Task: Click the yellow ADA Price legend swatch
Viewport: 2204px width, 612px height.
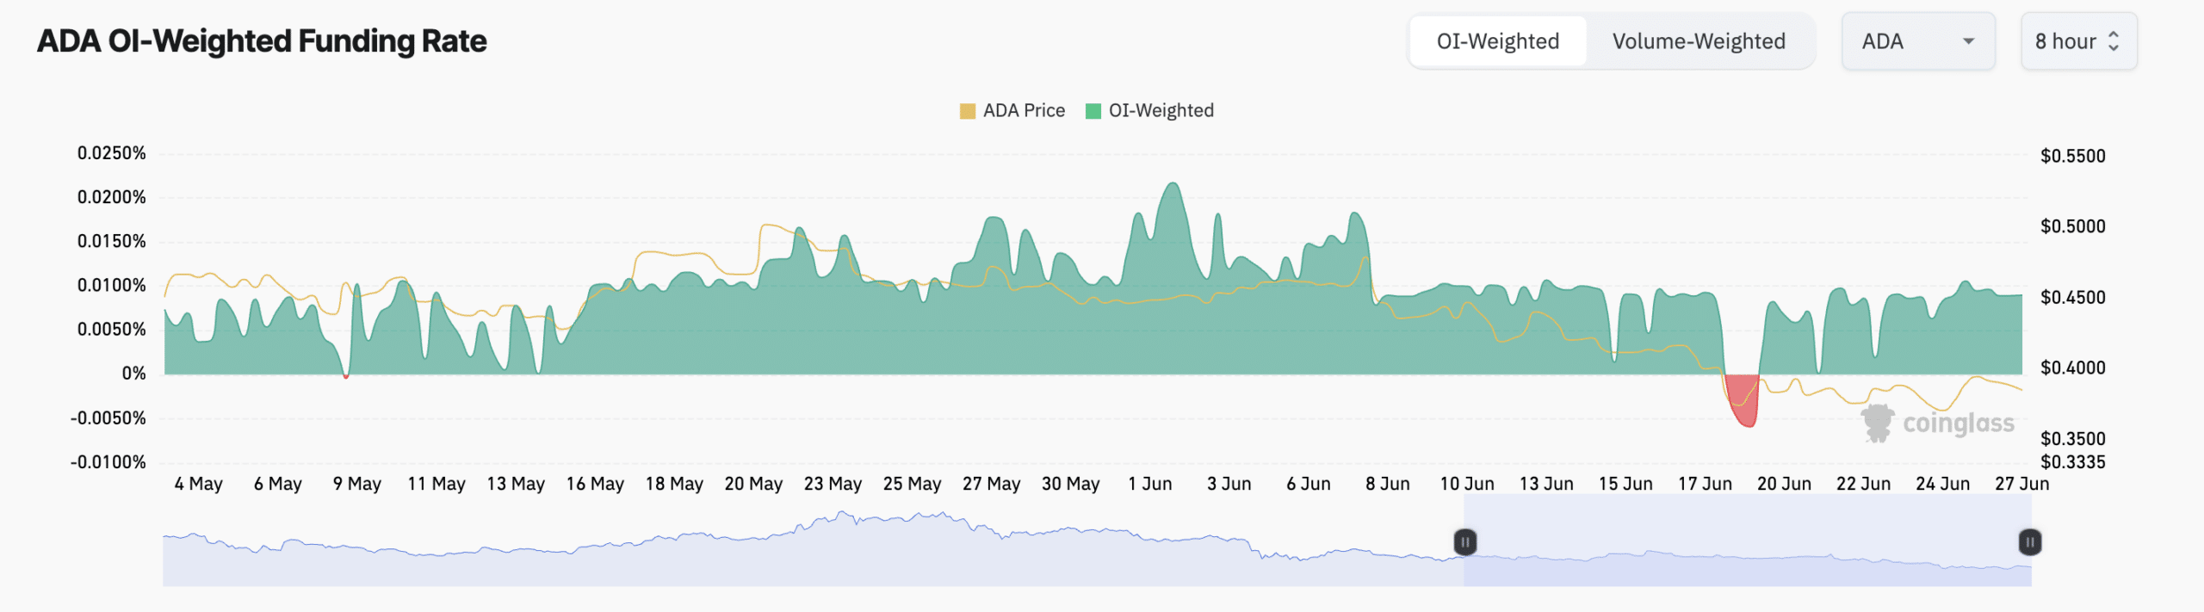Action: point(967,111)
